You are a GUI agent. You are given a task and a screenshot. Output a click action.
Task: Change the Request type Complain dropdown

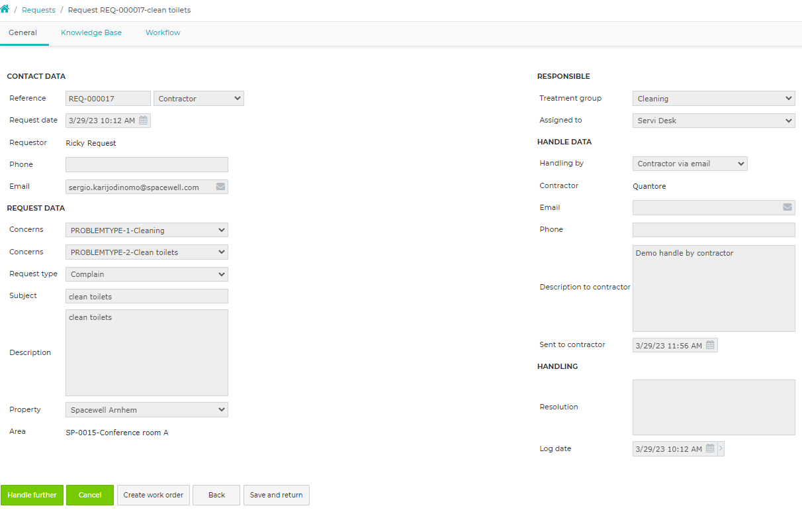147,274
